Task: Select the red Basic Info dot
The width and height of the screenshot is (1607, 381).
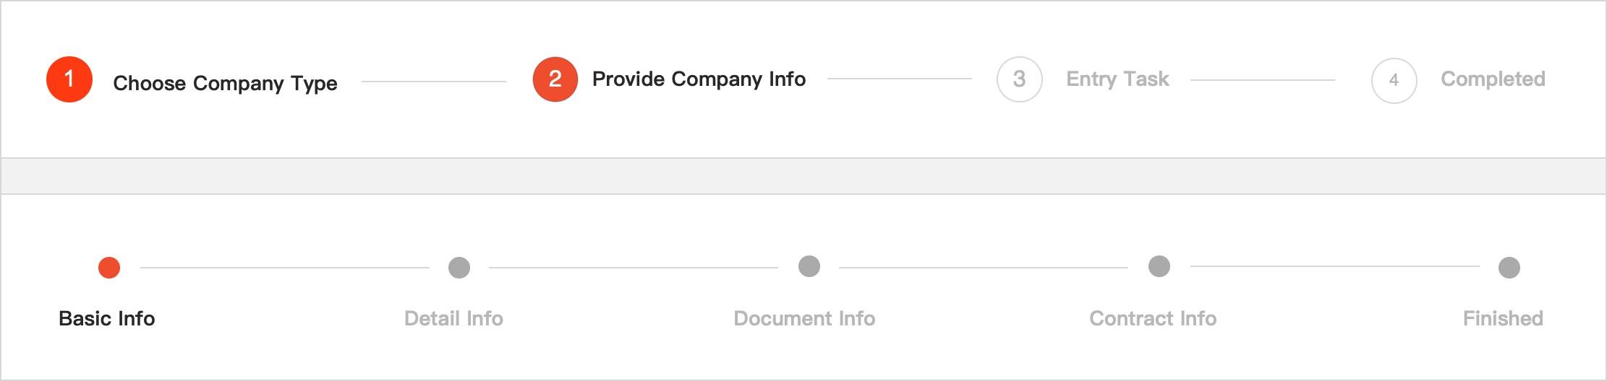Action: tap(109, 268)
